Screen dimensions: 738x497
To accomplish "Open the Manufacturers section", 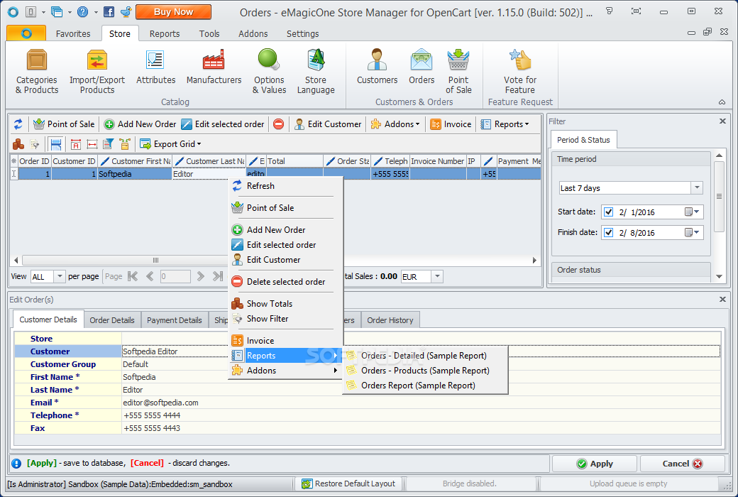I will click(x=214, y=67).
